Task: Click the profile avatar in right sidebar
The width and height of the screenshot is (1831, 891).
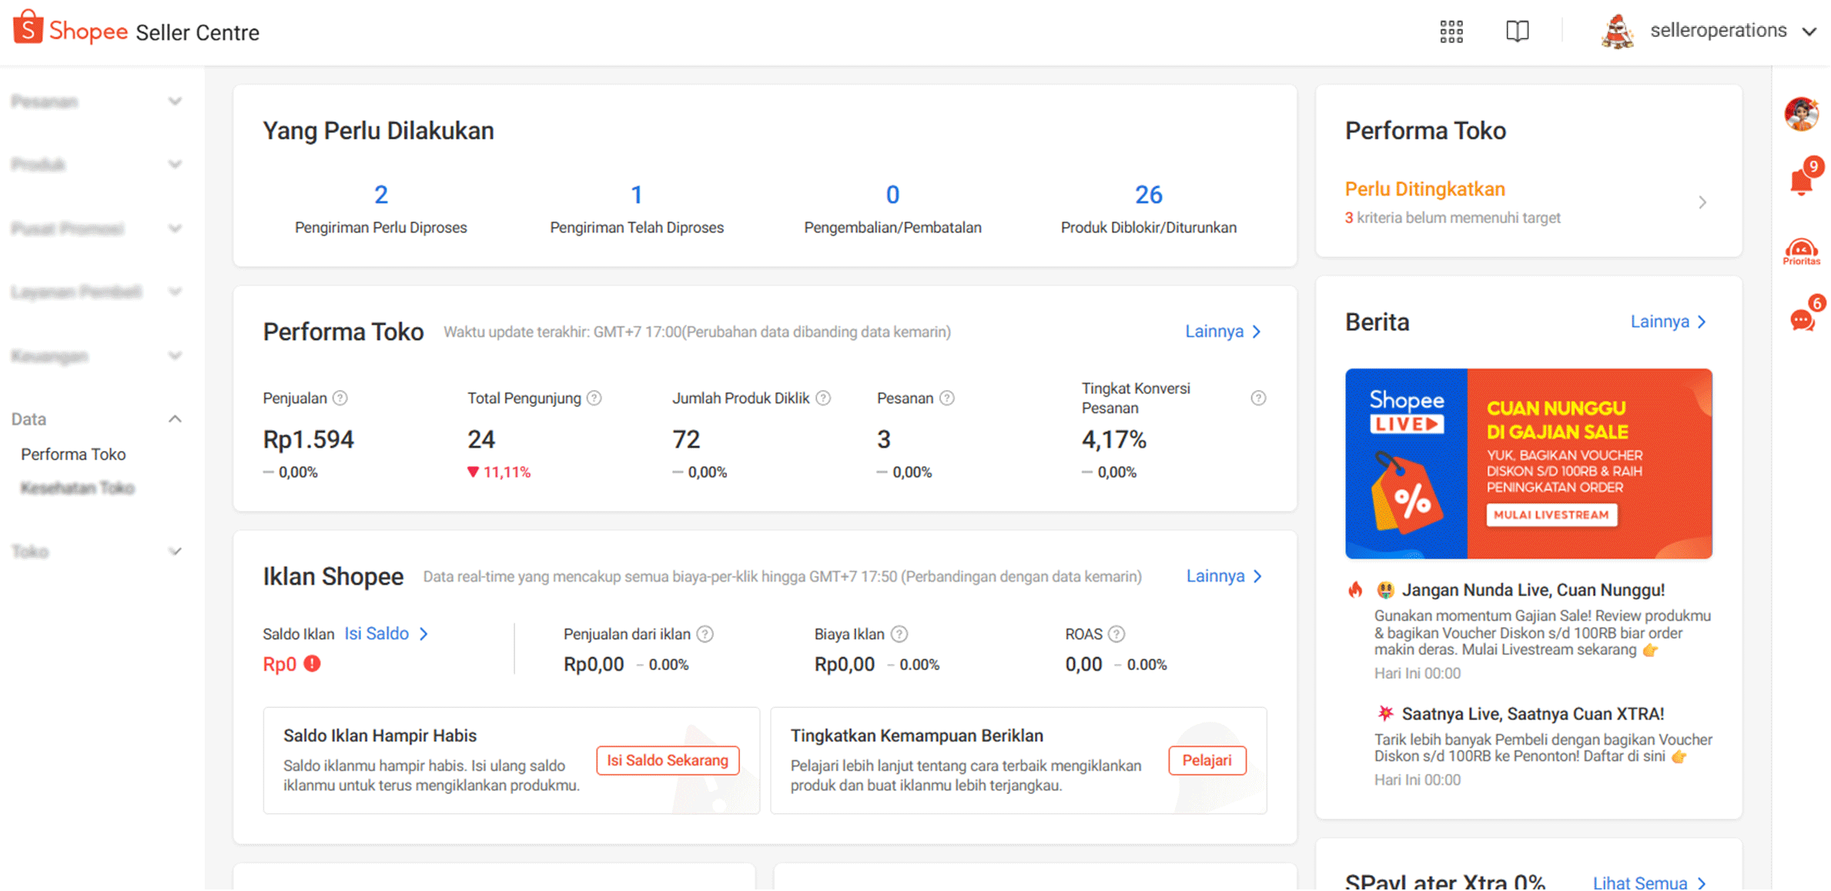Action: tap(1802, 115)
